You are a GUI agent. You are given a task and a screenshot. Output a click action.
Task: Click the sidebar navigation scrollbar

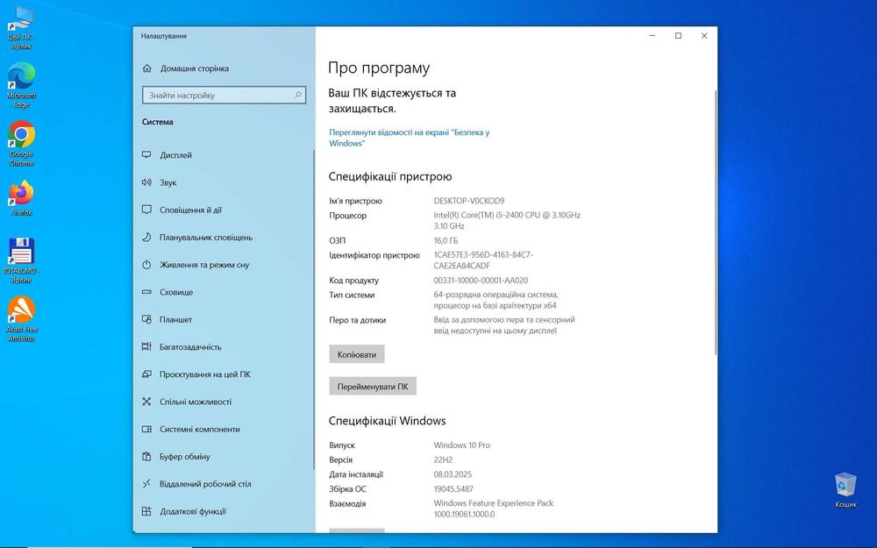coord(314,310)
